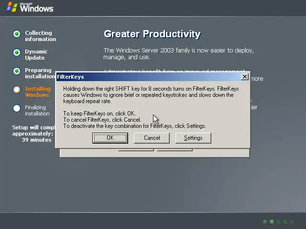Click the Windows flag logo at top left
This screenshot has width=306, height=229.
[12, 7]
